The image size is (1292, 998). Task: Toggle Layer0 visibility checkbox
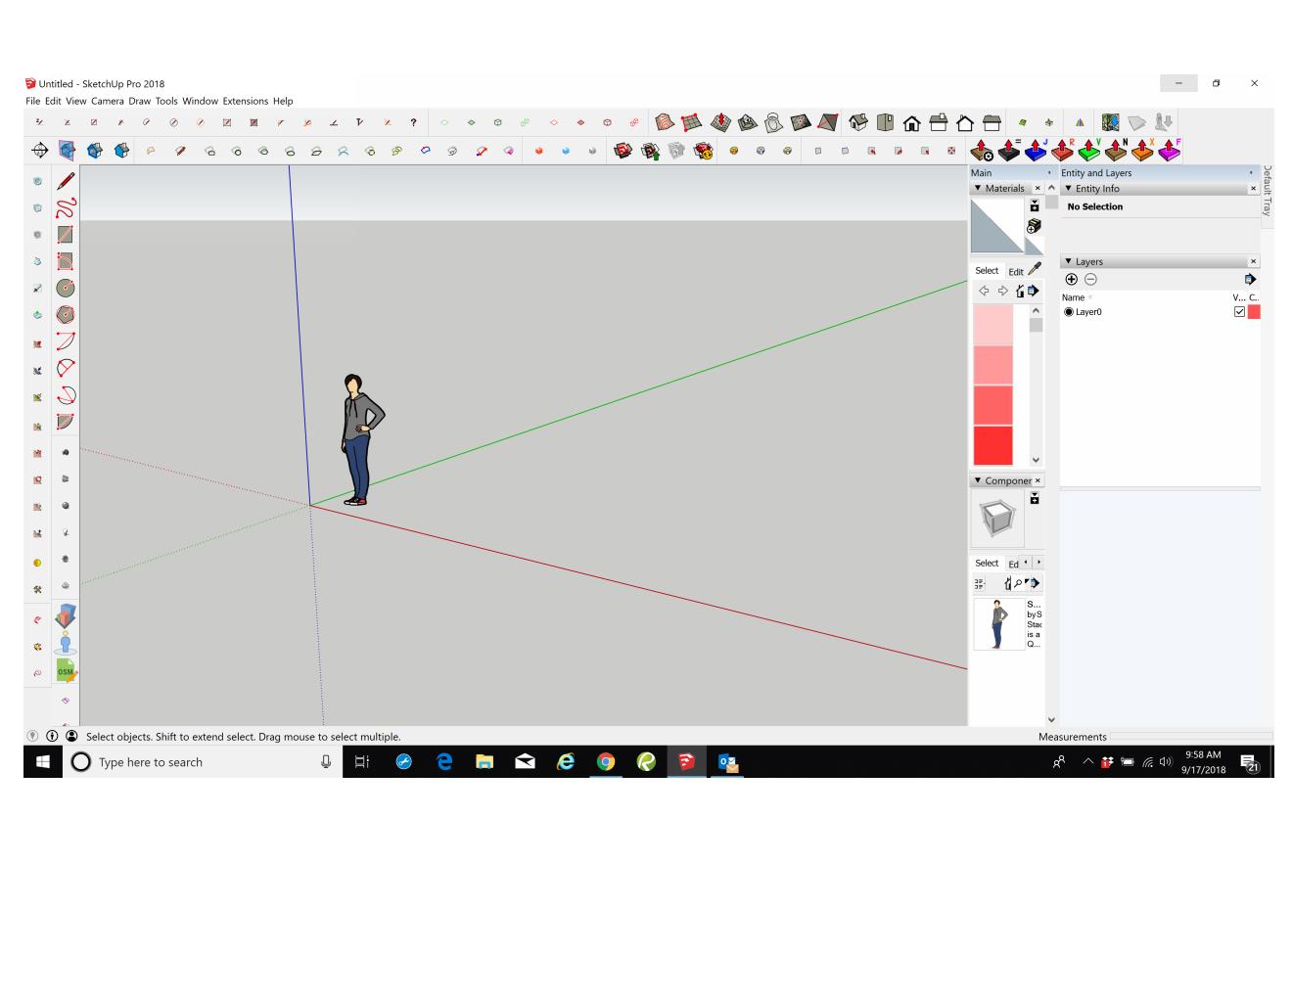[x=1239, y=312]
